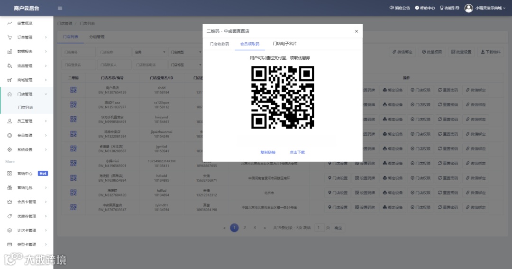
Task: Open the QR code icon for 华为手机直营店
Action: click(73, 119)
